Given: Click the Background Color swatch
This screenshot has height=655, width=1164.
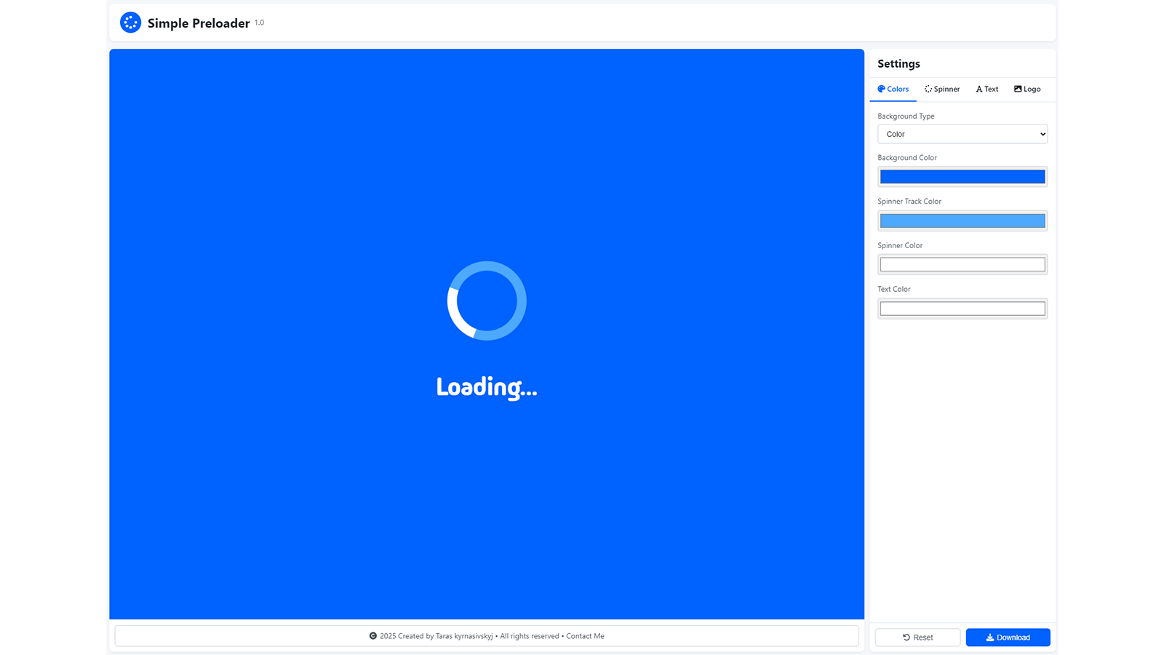Looking at the screenshot, I should [962, 176].
